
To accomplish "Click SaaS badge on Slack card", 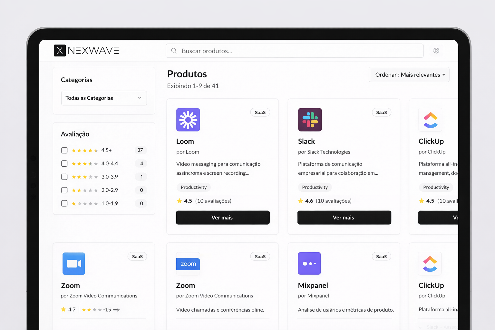I will (382, 112).
